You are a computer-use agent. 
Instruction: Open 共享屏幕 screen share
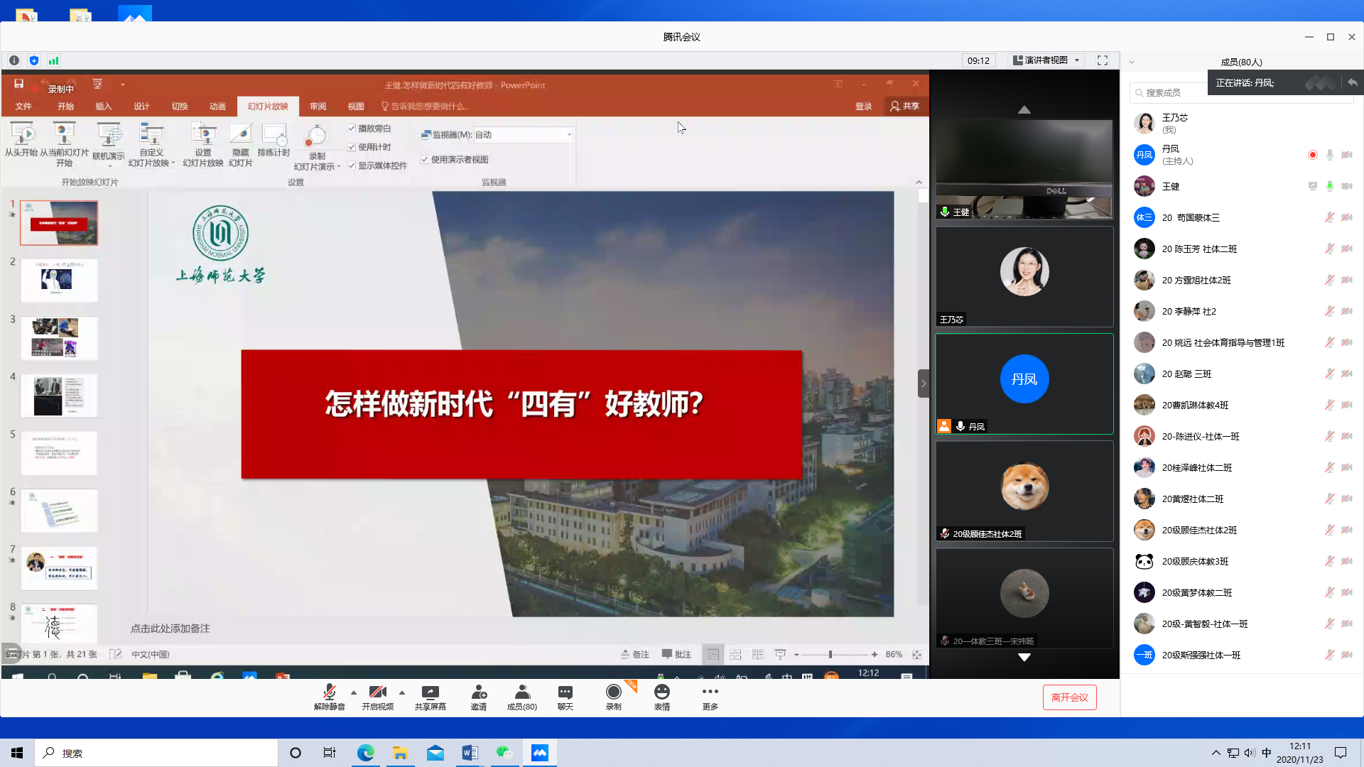[x=430, y=692]
